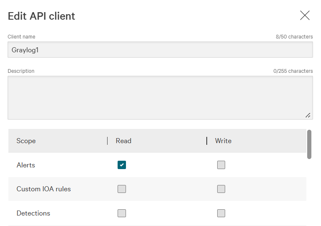Enable Detections Read checkbox
Image resolution: width=321 pixels, height=226 pixels.
tap(122, 213)
